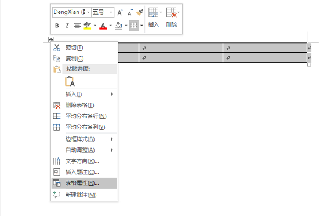This screenshot has height=216, width=327.
Task: Apply red font color
Action: pyautogui.click(x=103, y=26)
